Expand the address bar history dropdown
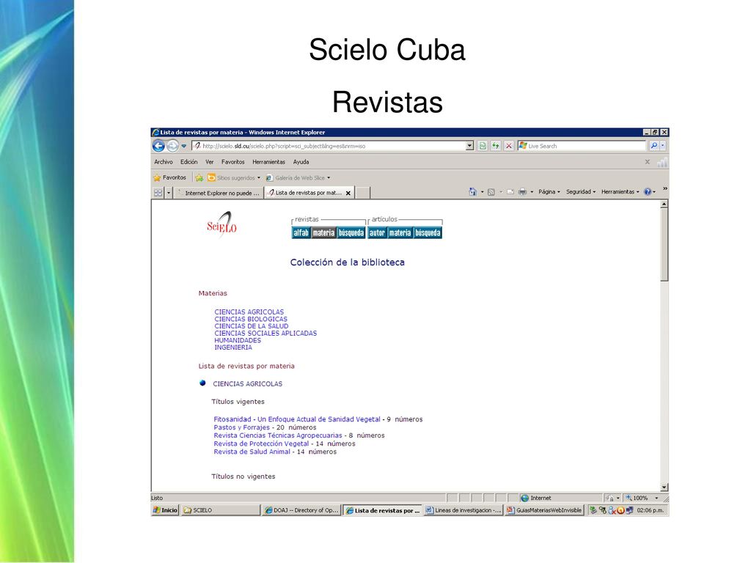Viewport: 751px width, 563px height. pos(470,146)
